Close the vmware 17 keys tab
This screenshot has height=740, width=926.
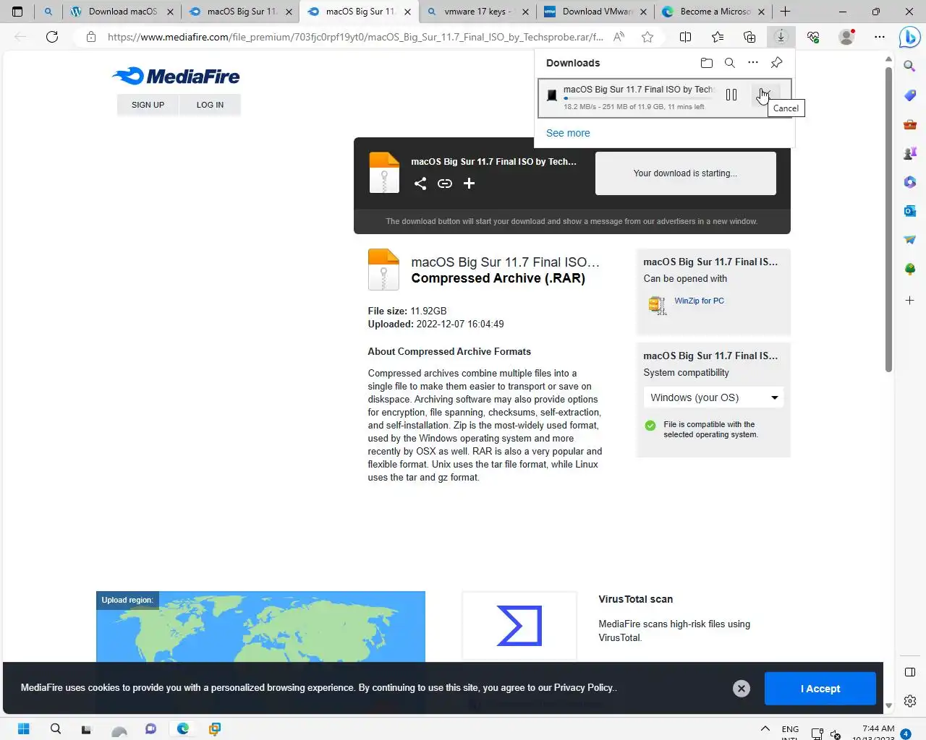coord(525,12)
